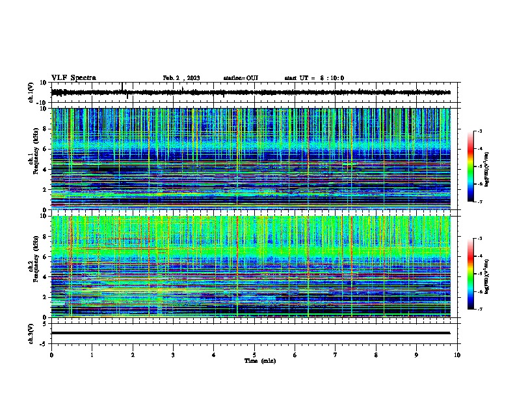Click the time-axis tick label "6"
This screenshot has height=398, width=515.
[x=295, y=355]
